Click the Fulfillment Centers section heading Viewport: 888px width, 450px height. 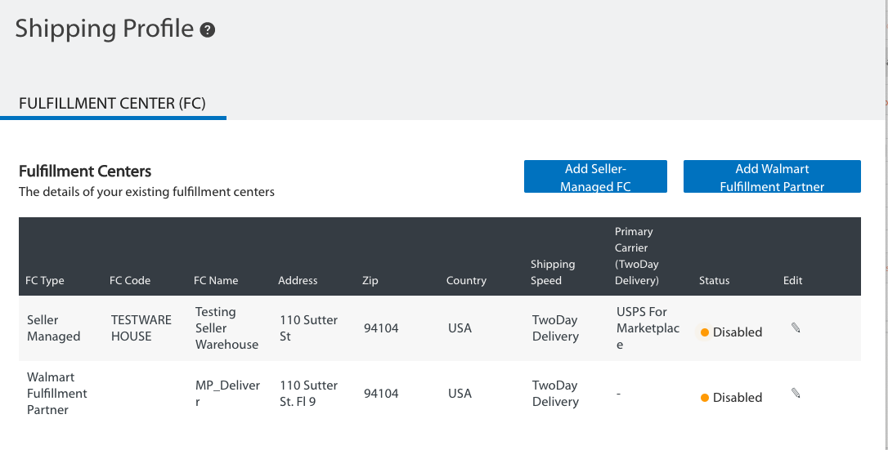coord(85,172)
